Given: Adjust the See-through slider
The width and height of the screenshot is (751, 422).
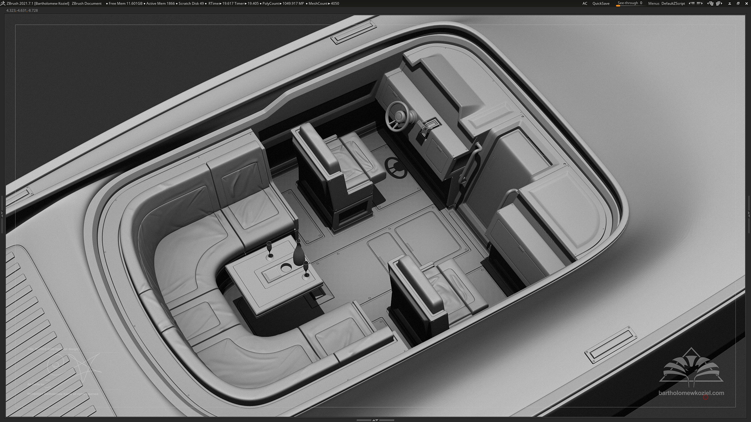Looking at the screenshot, I should pyautogui.click(x=629, y=4).
